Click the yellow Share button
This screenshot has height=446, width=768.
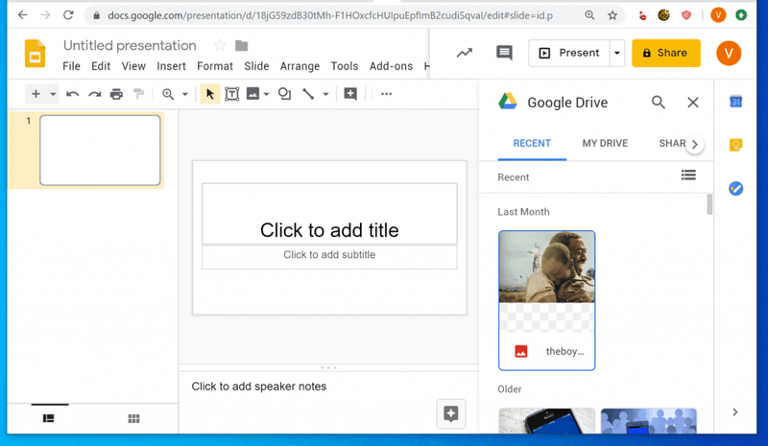[666, 53]
